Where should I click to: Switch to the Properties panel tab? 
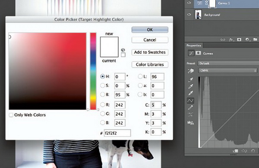pos(194,46)
